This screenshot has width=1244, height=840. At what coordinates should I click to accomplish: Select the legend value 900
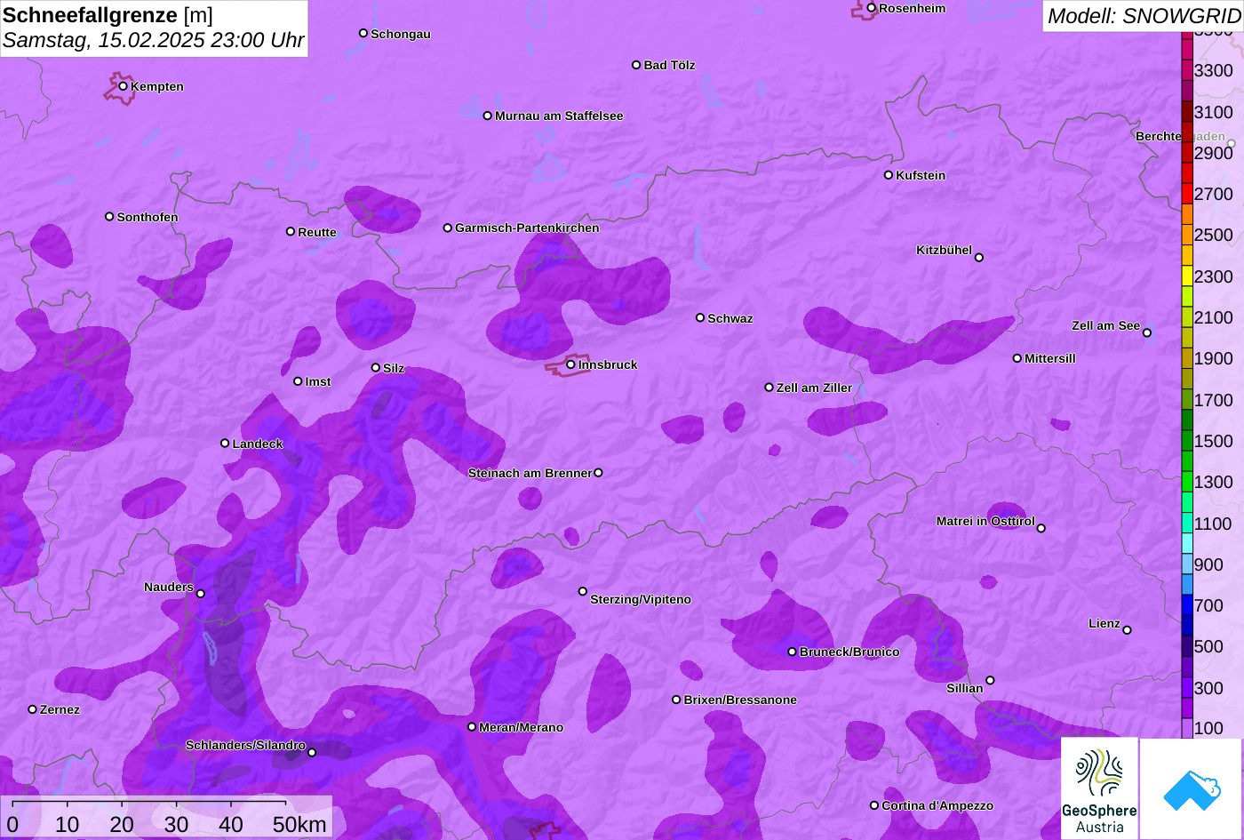(x=1208, y=564)
